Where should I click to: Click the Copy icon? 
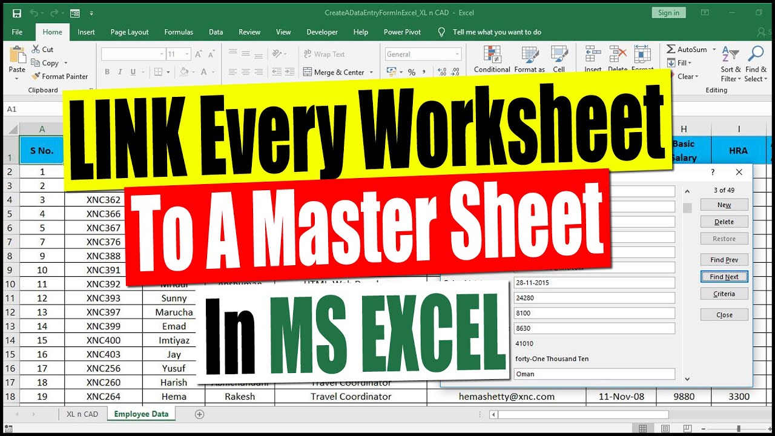(35, 63)
